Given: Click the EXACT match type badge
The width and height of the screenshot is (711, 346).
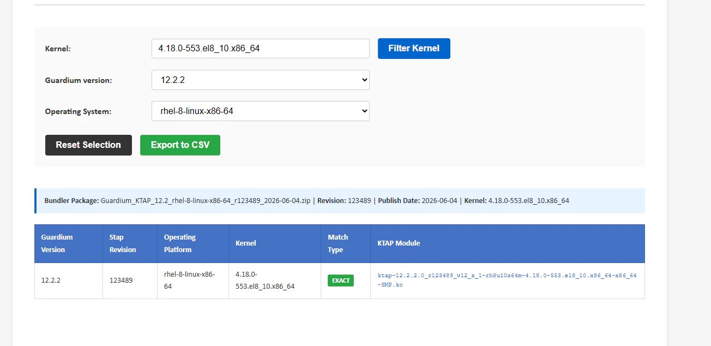Looking at the screenshot, I should 341,281.
